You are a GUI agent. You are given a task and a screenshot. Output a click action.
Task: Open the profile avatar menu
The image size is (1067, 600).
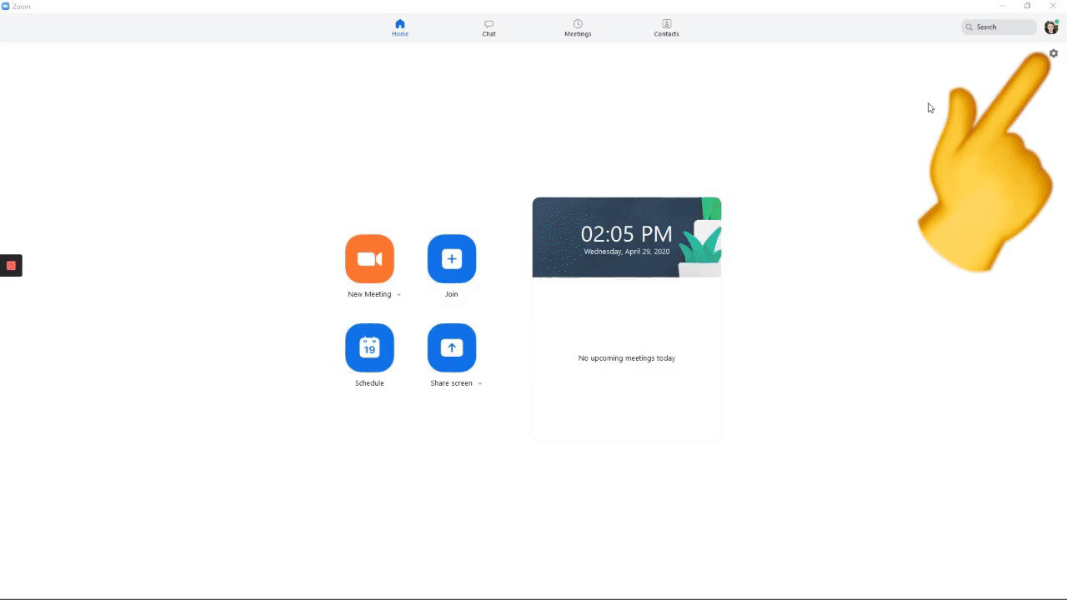click(x=1051, y=27)
